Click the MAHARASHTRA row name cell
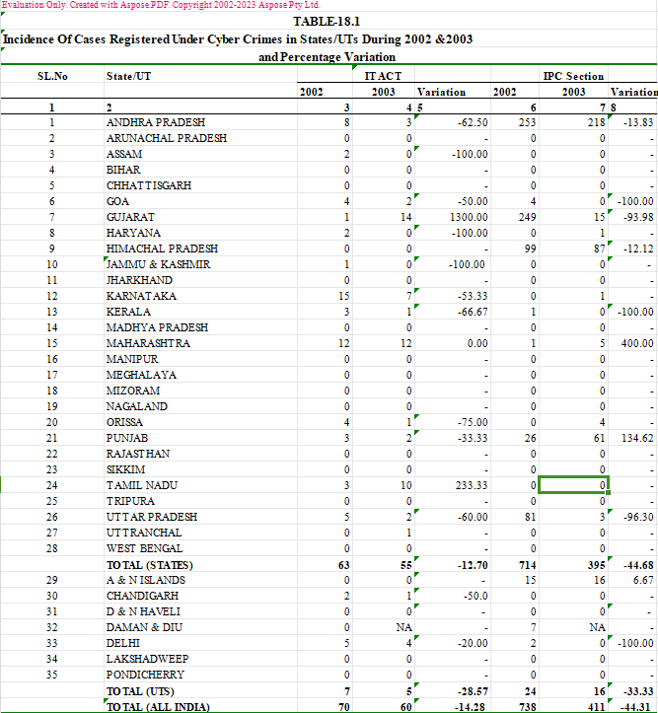 148,343
